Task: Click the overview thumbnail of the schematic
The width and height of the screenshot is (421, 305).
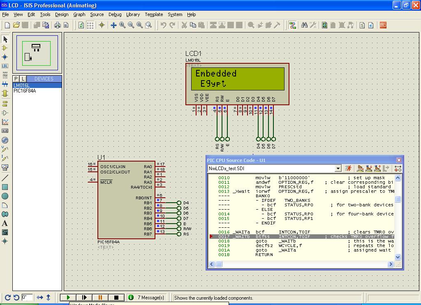Action: click(x=37, y=52)
